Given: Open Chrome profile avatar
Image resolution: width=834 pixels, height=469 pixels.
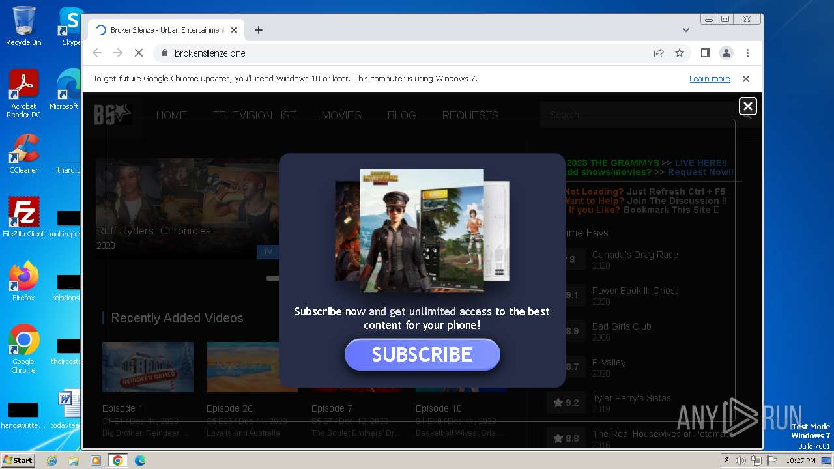Looking at the screenshot, I should 726,53.
